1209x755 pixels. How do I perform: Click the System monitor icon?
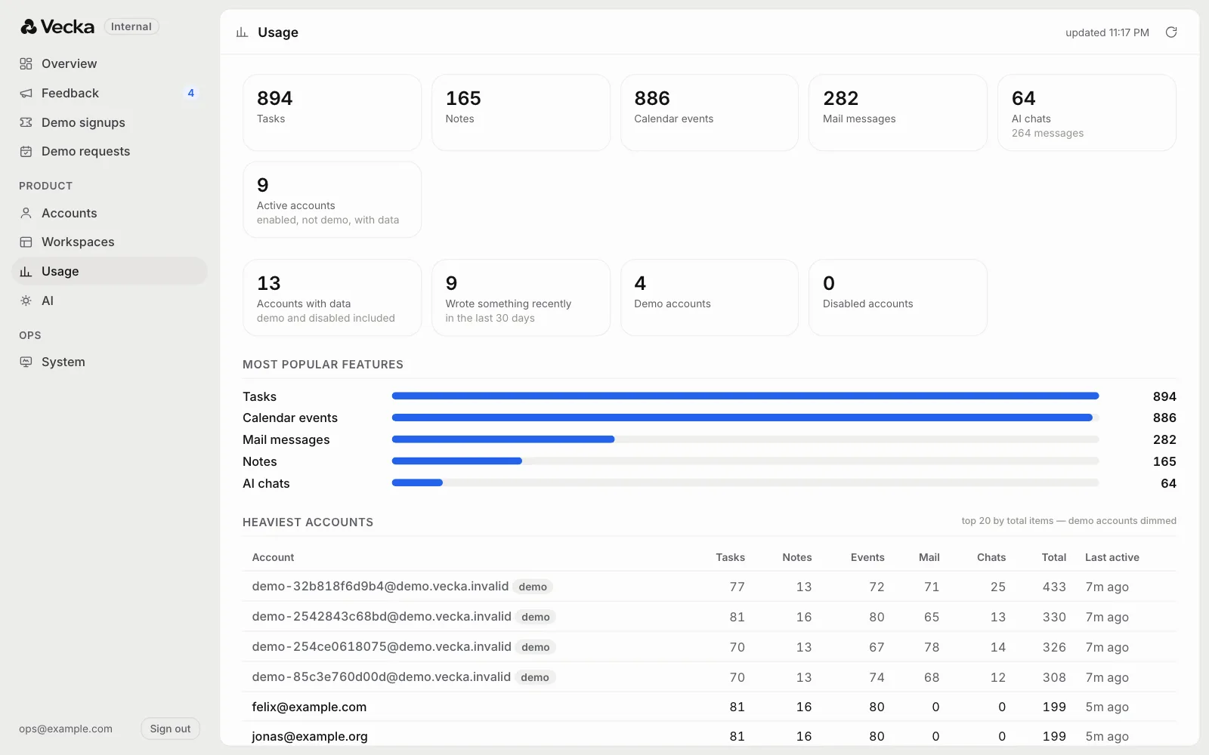coord(26,362)
